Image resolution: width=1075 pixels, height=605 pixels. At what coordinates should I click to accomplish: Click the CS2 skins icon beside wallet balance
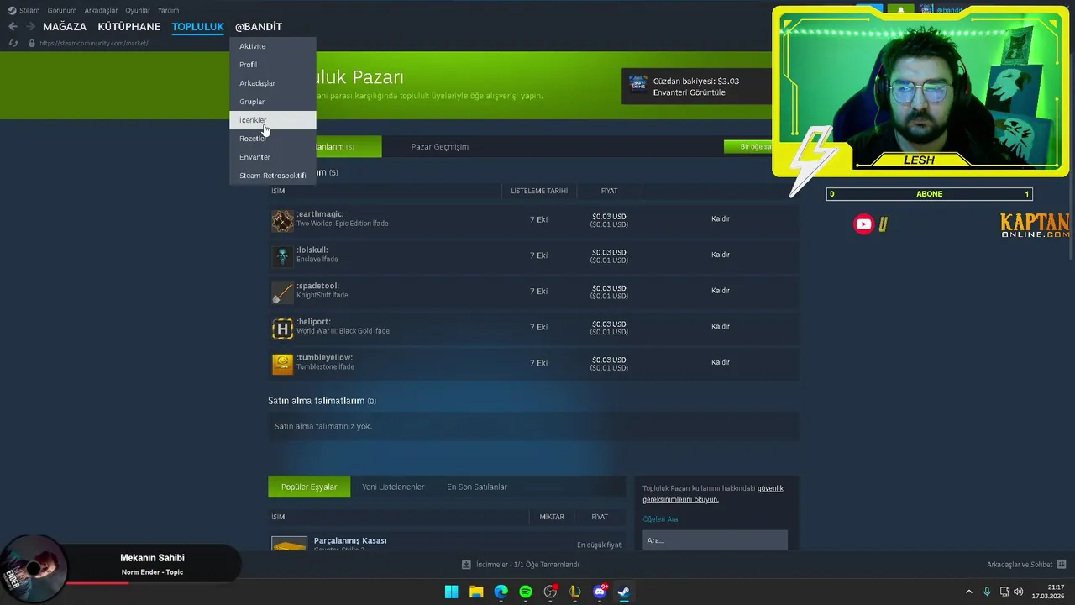click(637, 86)
